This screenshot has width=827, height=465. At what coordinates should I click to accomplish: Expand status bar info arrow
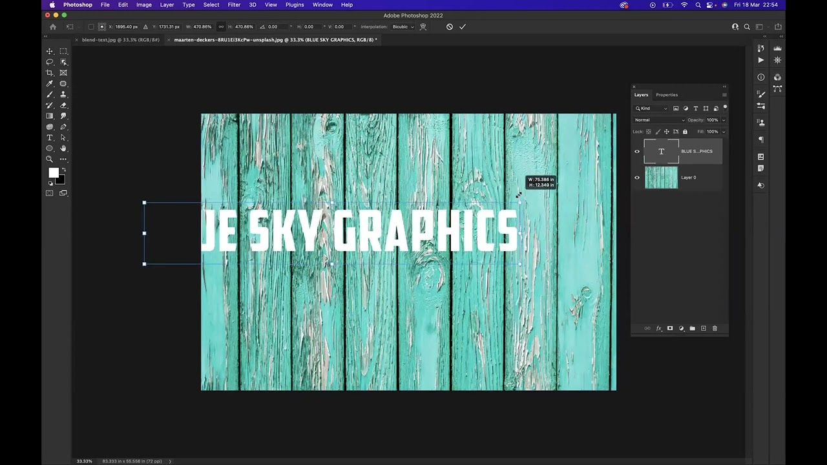click(x=170, y=461)
